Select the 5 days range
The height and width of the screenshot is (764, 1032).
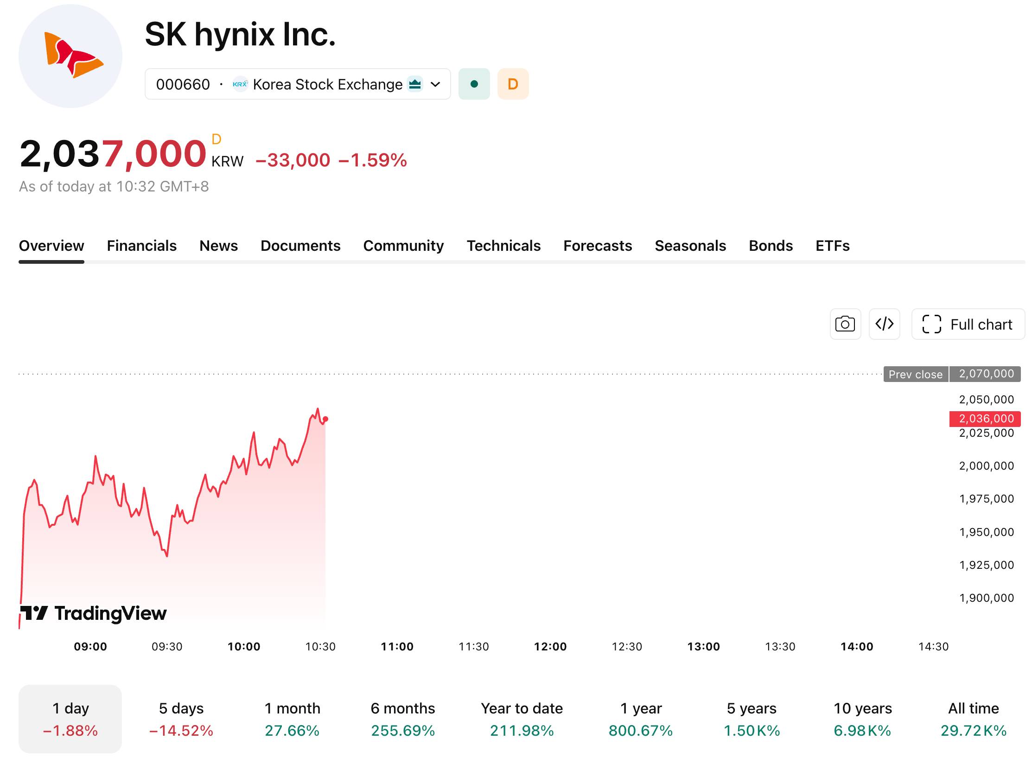point(181,719)
